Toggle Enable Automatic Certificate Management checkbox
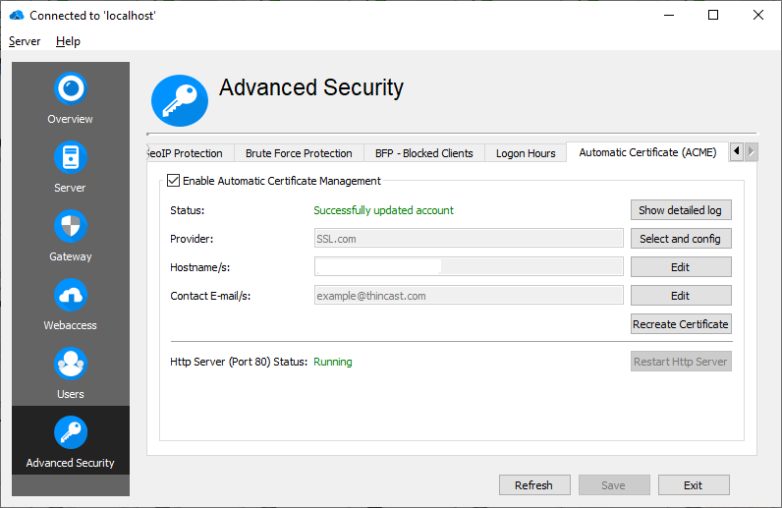 pos(173,180)
